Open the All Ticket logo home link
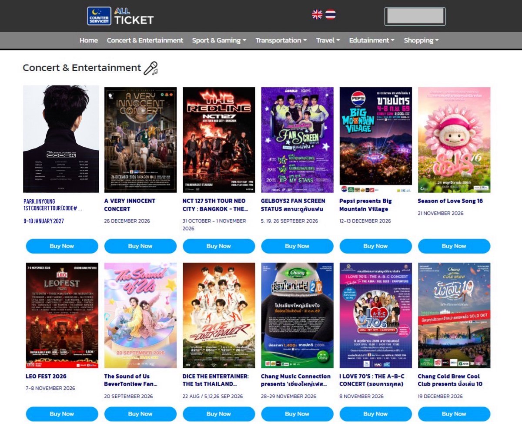Image resolution: width=522 pixels, height=429 pixels. (x=120, y=16)
